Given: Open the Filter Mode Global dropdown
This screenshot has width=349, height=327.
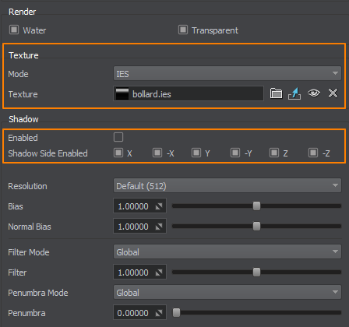Looking at the screenshot, I should coord(227,251).
